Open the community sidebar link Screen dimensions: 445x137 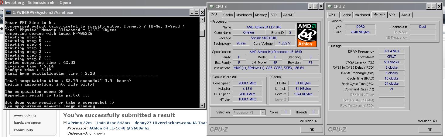tap(23, 130)
